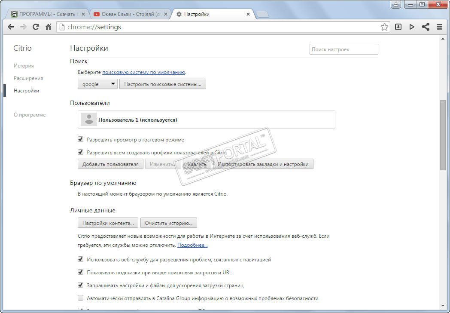Image resolution: width=450 pixels, height=313 pixels.
Task: Toggle веб-служба для разрешения проблем навигации
Action: pyautogui.click(x=80, y=259)
